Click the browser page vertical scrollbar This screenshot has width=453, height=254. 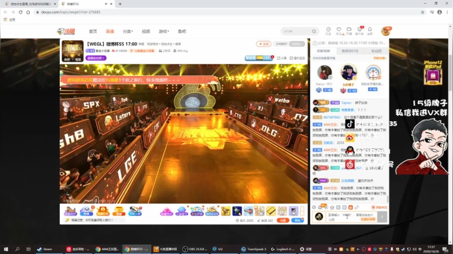450,74
